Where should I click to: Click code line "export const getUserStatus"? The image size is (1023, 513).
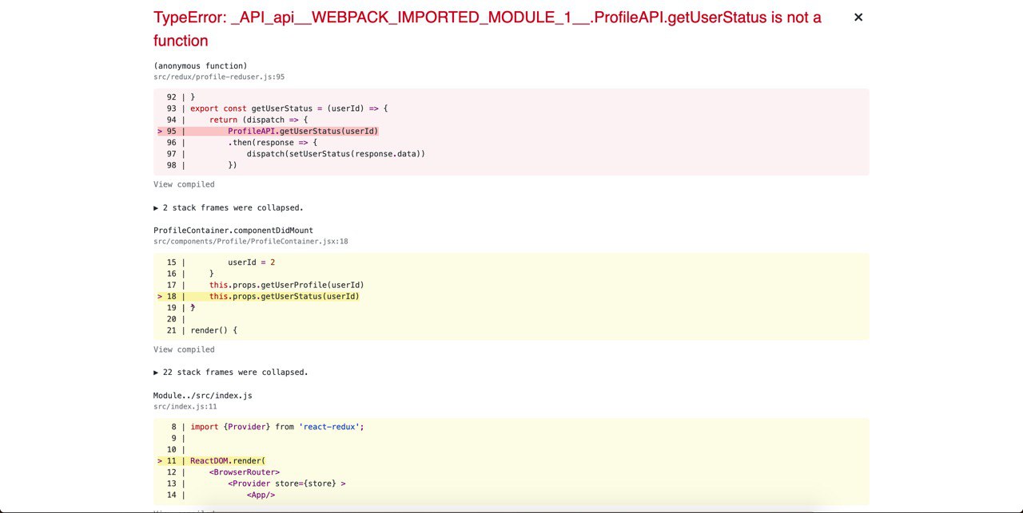pos(289,109)
